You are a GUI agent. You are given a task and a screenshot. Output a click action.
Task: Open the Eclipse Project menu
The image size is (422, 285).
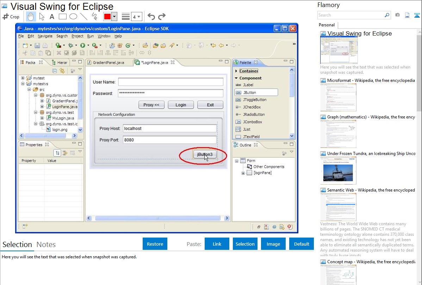click(77, 36)
